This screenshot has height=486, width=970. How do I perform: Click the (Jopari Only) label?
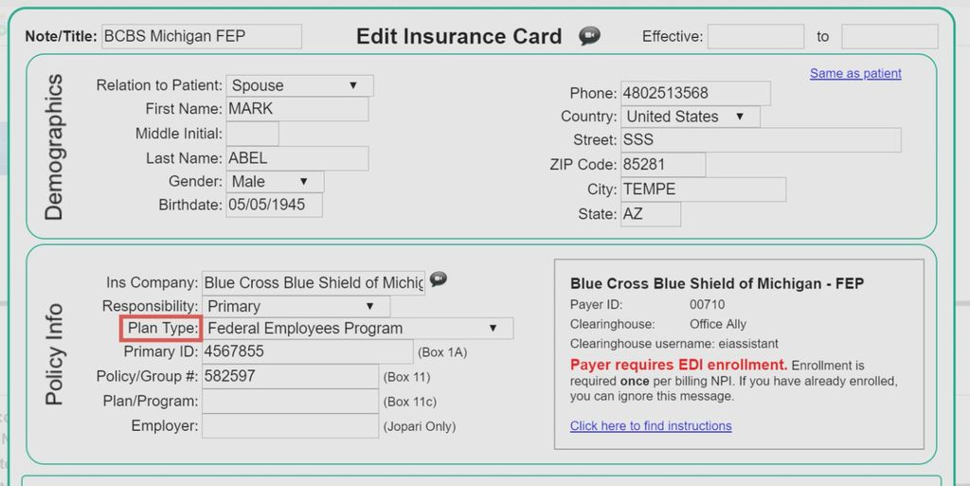420,426
